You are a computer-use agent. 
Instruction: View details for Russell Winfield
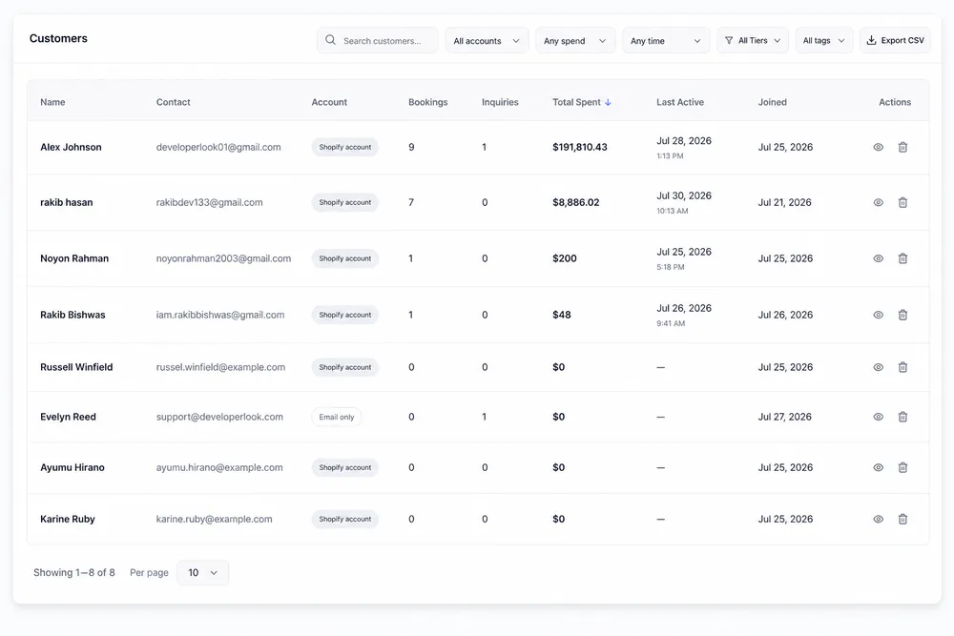[878, 367]
